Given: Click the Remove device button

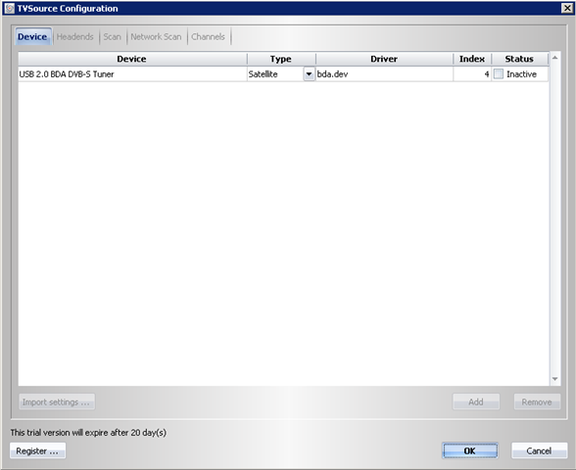Looking at the screenshot, I should [537, 401].
